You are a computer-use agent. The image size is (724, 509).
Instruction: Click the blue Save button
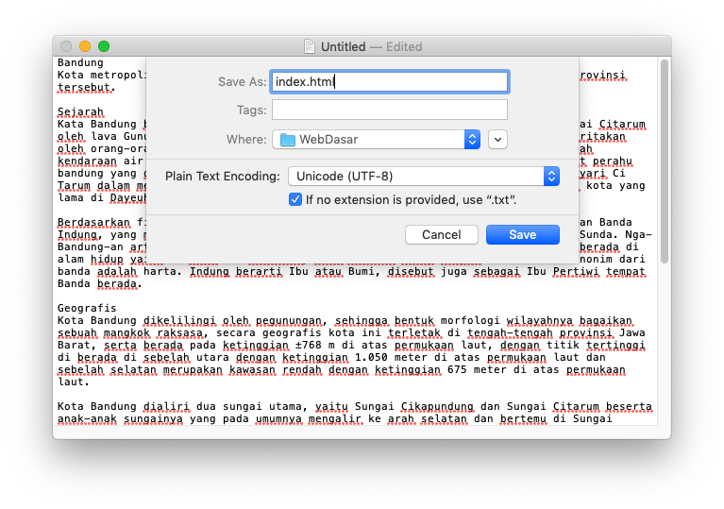point(522,235)
